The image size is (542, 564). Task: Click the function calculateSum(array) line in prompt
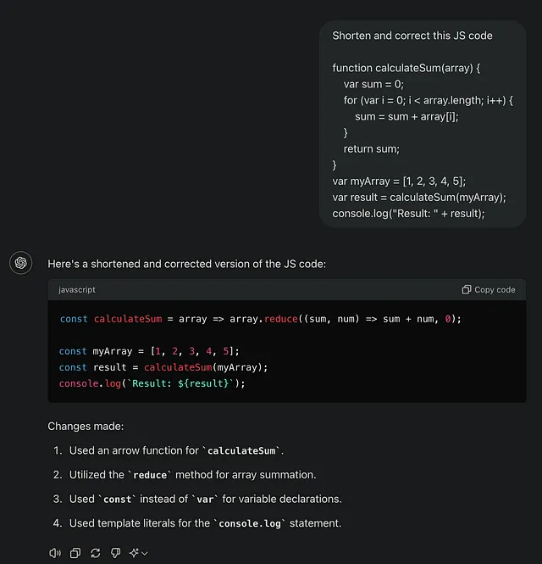tap(406, 68)
